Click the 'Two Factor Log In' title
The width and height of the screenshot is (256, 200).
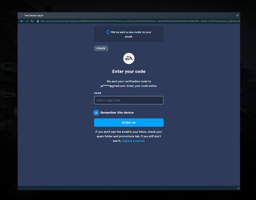pyautogui.click(x=34, y=15)
